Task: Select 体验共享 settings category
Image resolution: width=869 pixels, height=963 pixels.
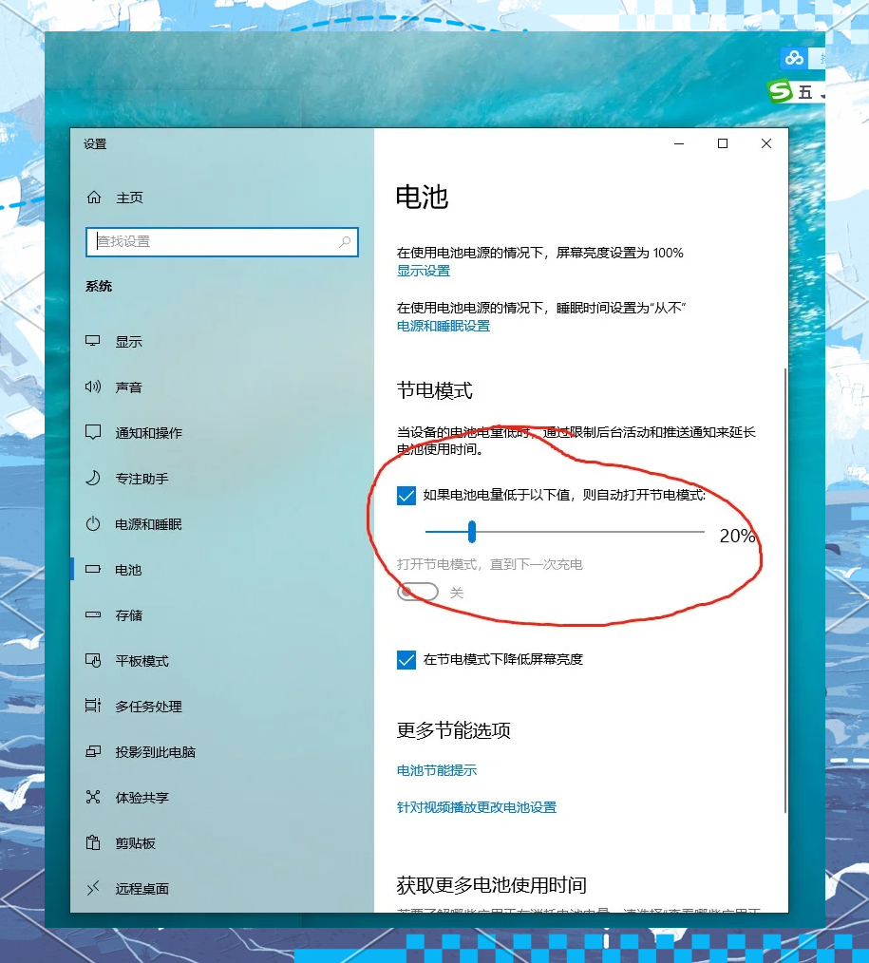Action: click(142, 797)
